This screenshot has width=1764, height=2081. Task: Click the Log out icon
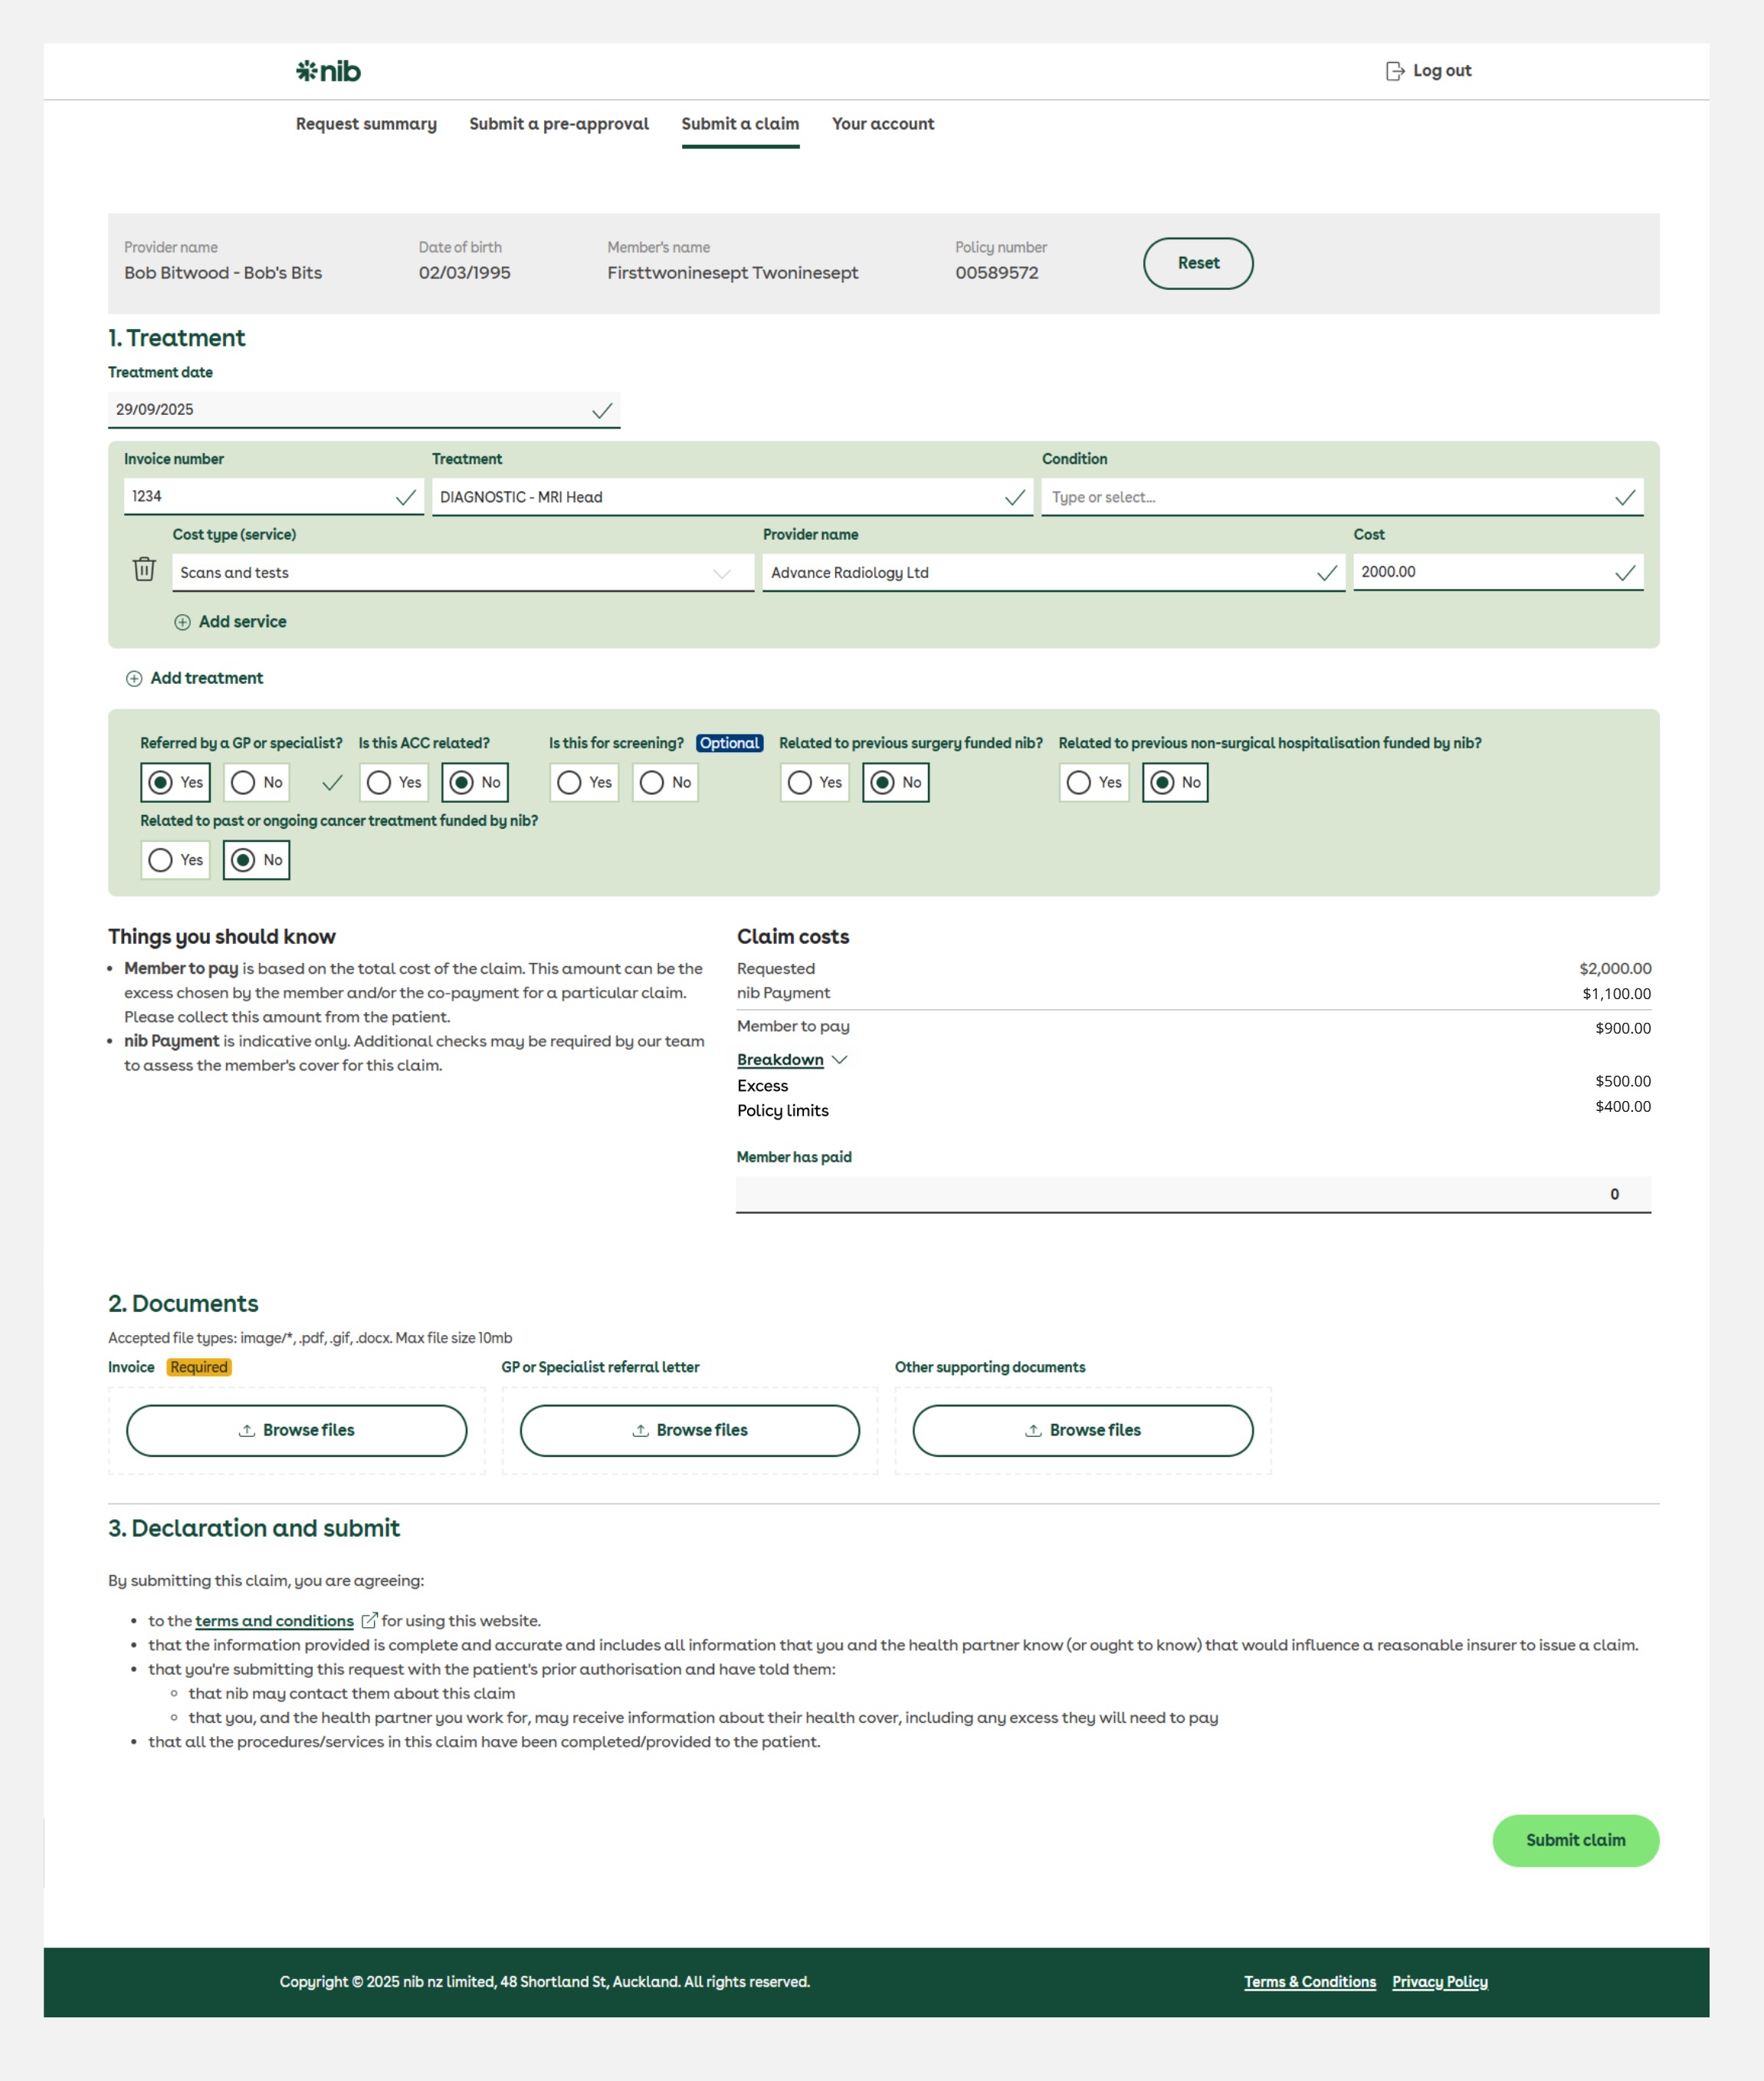[1394, 71]
